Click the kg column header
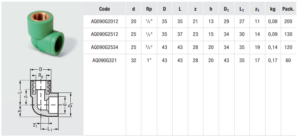The image size is (298, 137). [x=273, y=9]
